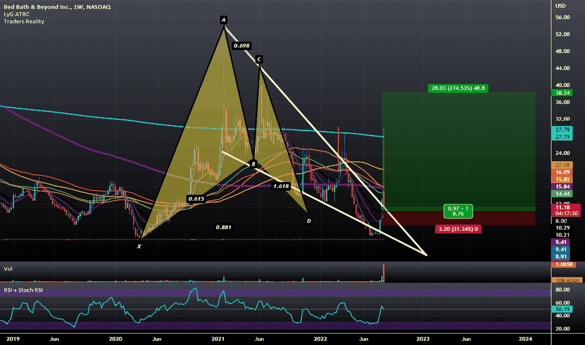Click the 20.08 orange price tag
This screenshot has width=585, height=345.
pos(562,165)
